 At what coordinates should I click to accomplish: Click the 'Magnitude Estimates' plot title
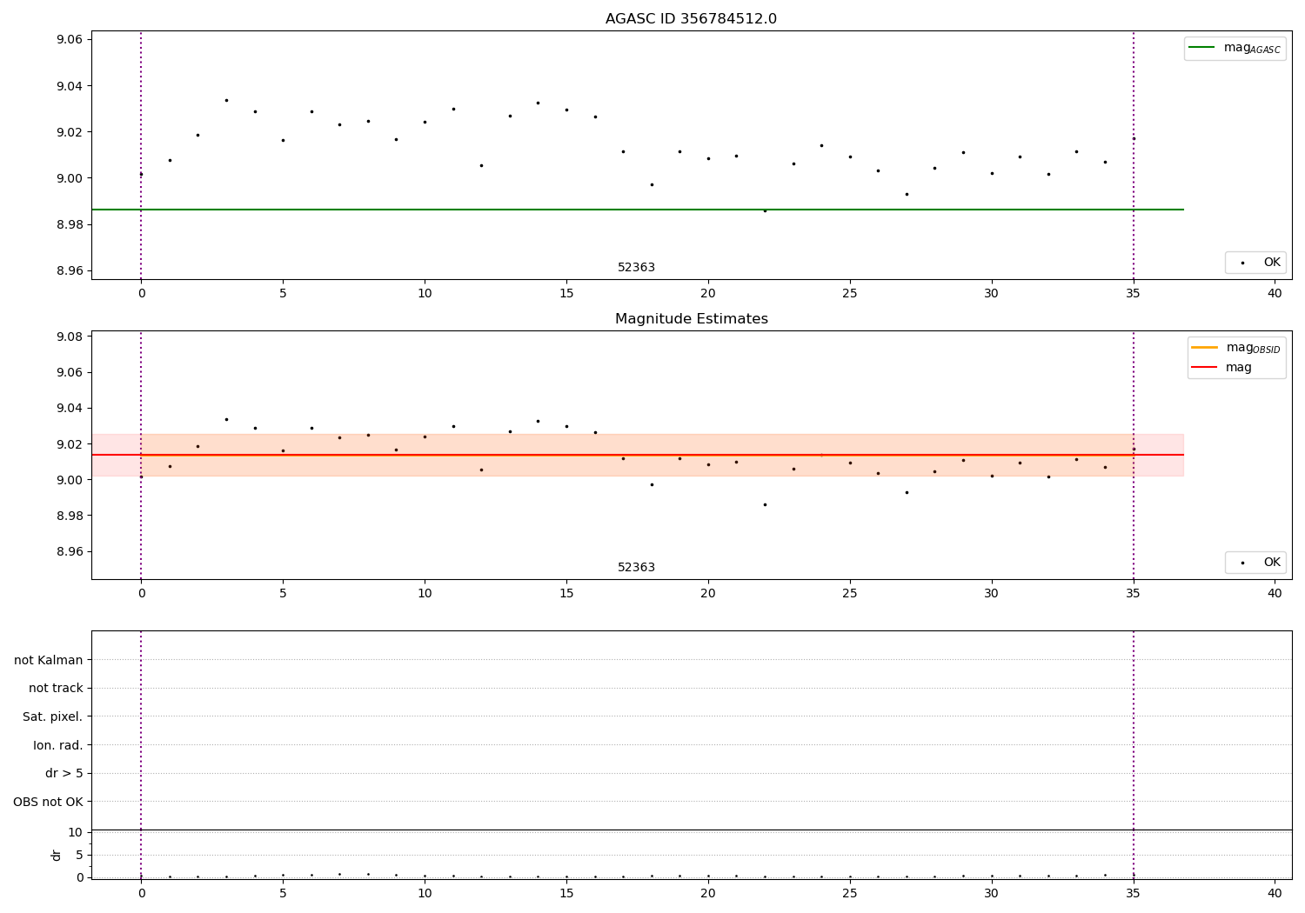(691, 319)
